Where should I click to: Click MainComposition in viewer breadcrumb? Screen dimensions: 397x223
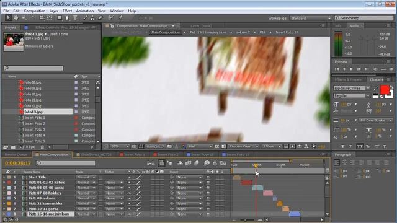click(165, 32)
